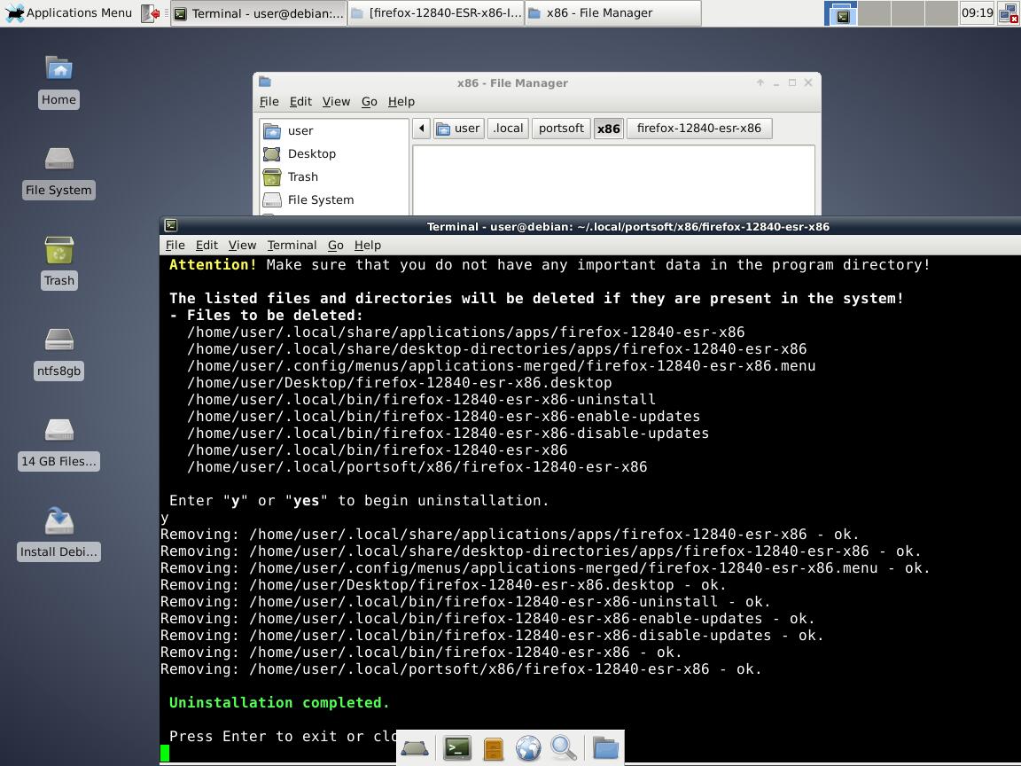Open the Applications Menu

pos(69,13)
